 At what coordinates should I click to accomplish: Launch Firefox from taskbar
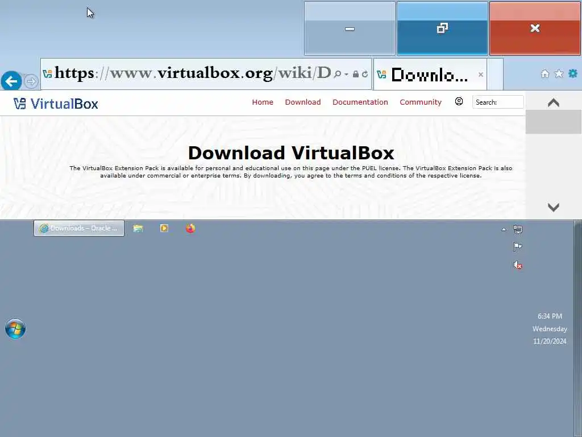point(190,228)
